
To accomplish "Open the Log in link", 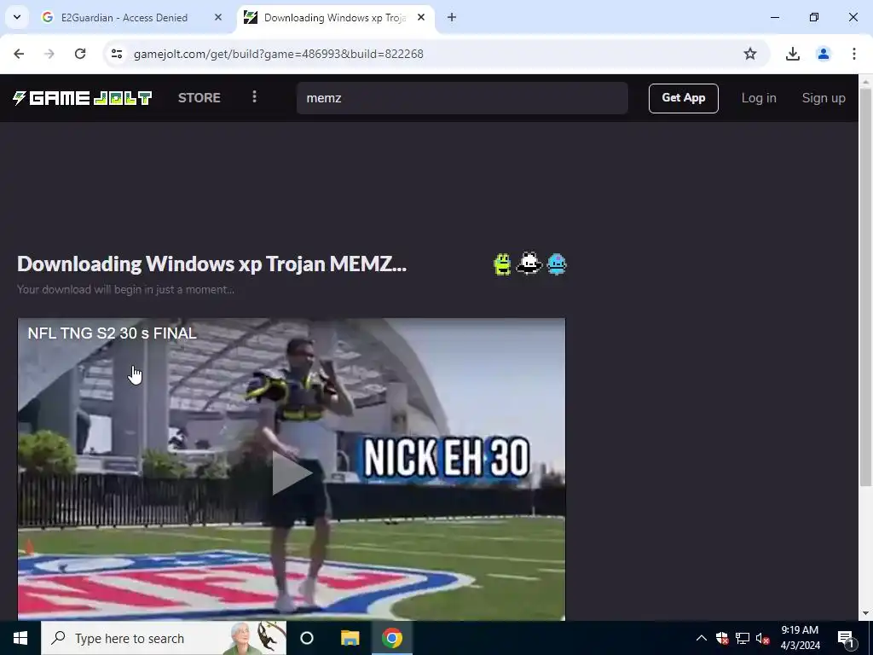I will click(758, 98).
